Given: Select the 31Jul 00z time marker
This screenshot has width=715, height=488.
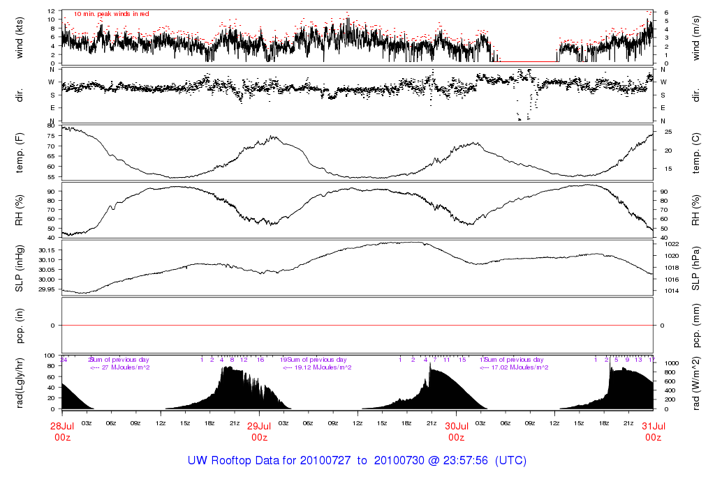Looking at the screenshot, I should tap(653, 432).
